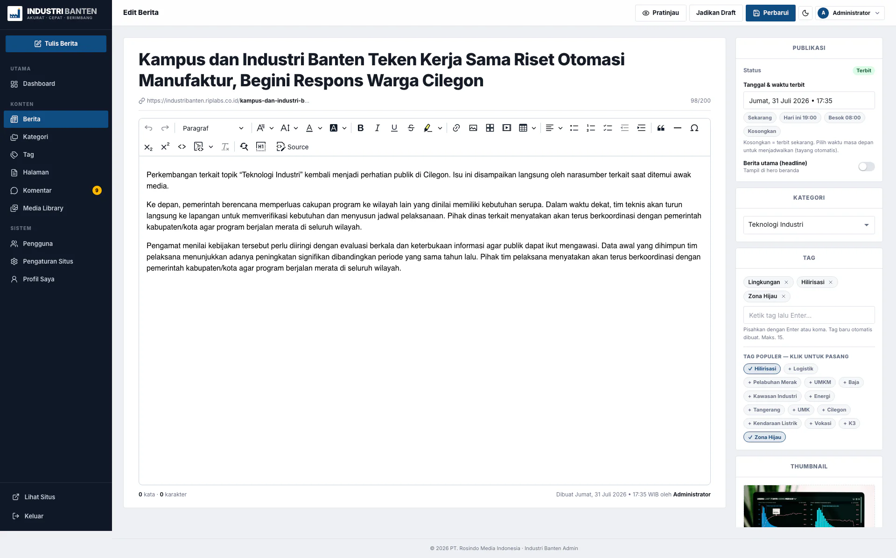Insert horizontal line
The height and width of the screenshot is (558, 896).
tap(678, 128)
